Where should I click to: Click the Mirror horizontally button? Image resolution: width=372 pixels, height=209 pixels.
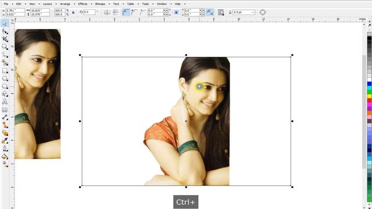pyautogui.click(x=107, y=12)
